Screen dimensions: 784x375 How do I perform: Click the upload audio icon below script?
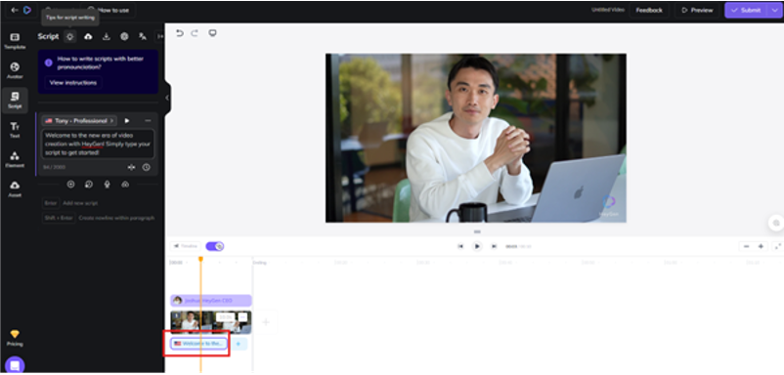point(125,185)
